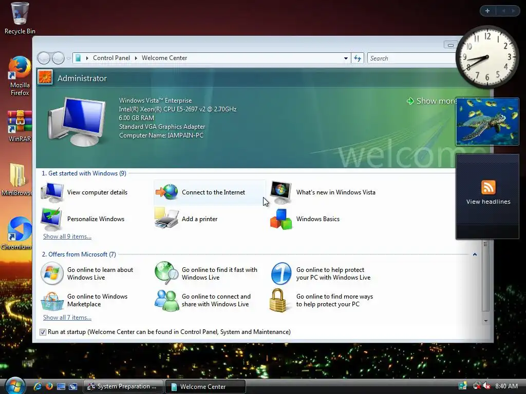Image resolution: width=526 pixels, height=394 pixels.
Task: Click the RSS feed icon in headlines gadget
Action: [488, 187]
